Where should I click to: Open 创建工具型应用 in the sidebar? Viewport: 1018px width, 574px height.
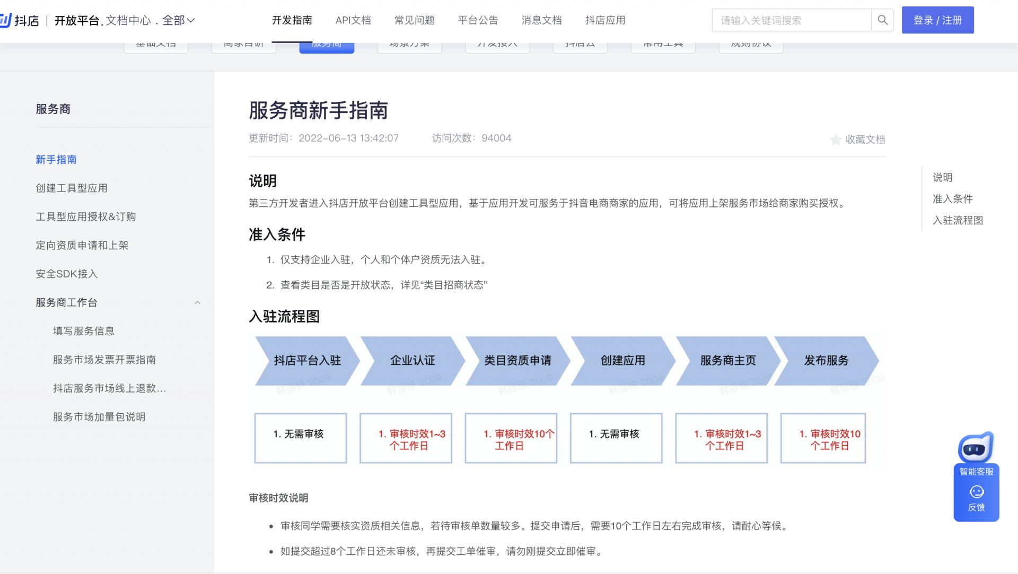click(72, 188)
